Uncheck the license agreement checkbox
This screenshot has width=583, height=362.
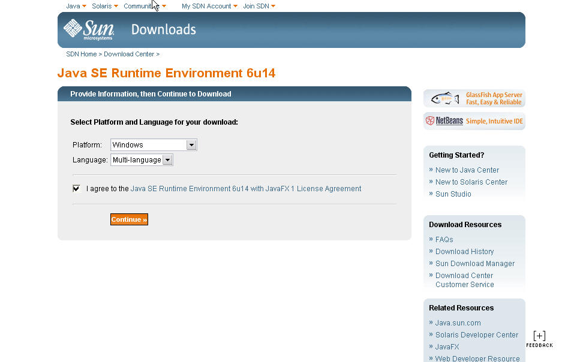(x=77, y=188)
